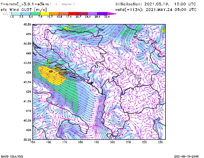Click the 'valid(+113h)' timestamp line
204x158 pixels.
[x=156, y=10]
